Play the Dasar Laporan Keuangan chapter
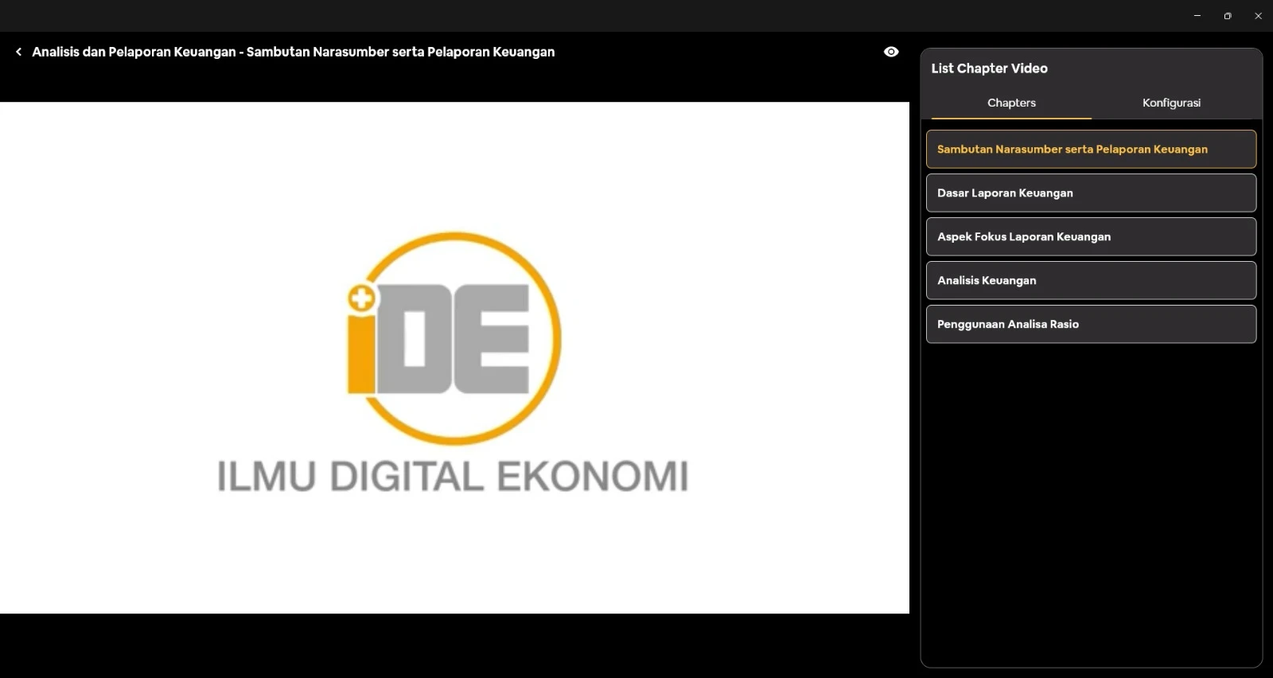Image resolution: width=1273 pixels, height=678 pixels. pos(1091,193)
